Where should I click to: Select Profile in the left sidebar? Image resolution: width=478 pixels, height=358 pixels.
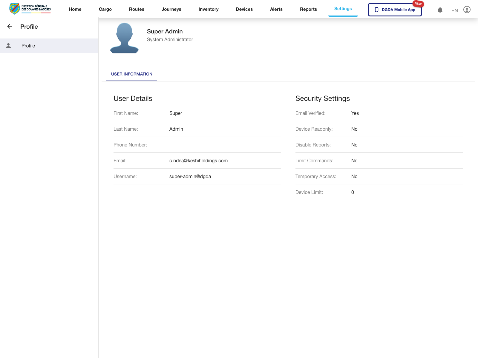[28, 46]
